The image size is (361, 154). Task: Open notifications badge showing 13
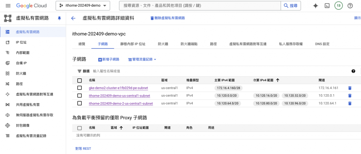pyautogui.click(x=338, y=6)
